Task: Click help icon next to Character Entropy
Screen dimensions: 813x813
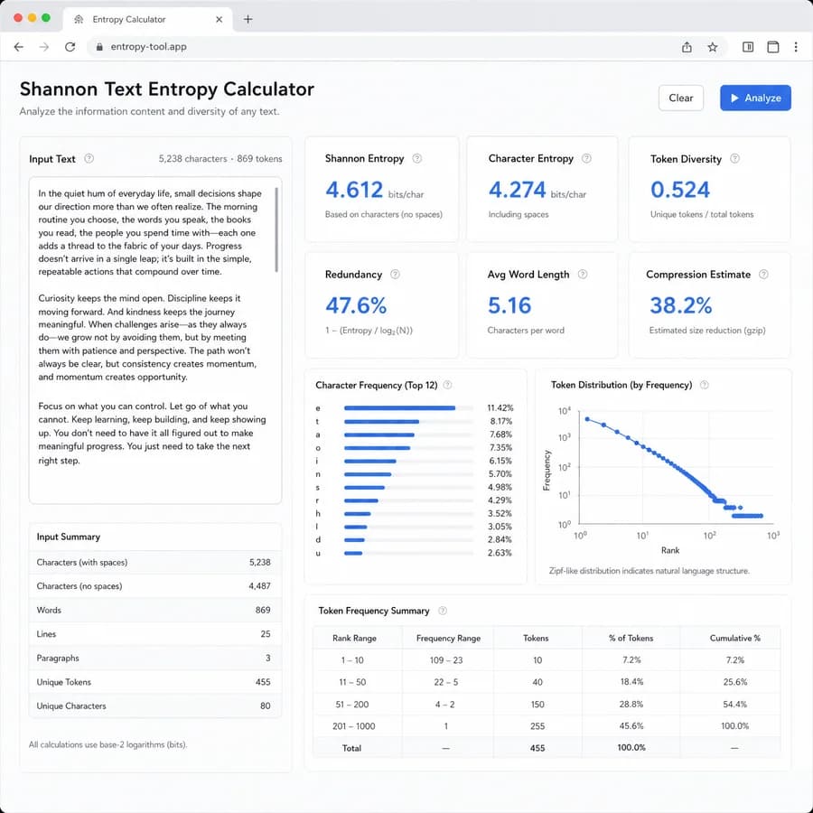Action: pyautogui.click(x=586, y=159)
